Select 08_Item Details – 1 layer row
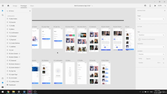Image resolution: width=167 pixels, height=94 pixels. 14,57
